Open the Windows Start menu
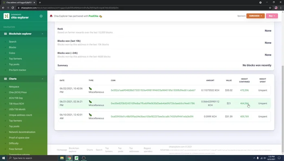This screenshot has width=284, height=161. (x=3, y=158)
